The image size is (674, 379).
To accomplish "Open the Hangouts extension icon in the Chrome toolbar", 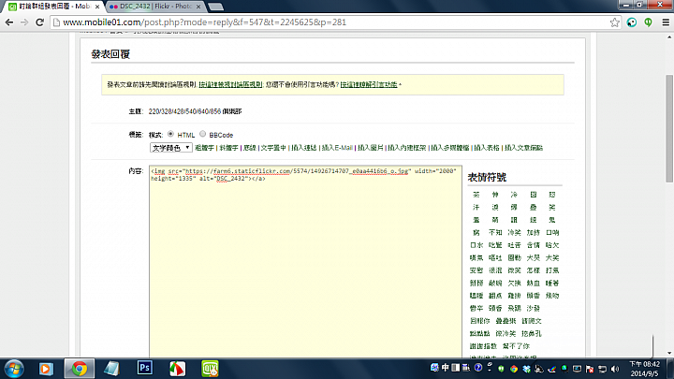I will pos(648,22).
